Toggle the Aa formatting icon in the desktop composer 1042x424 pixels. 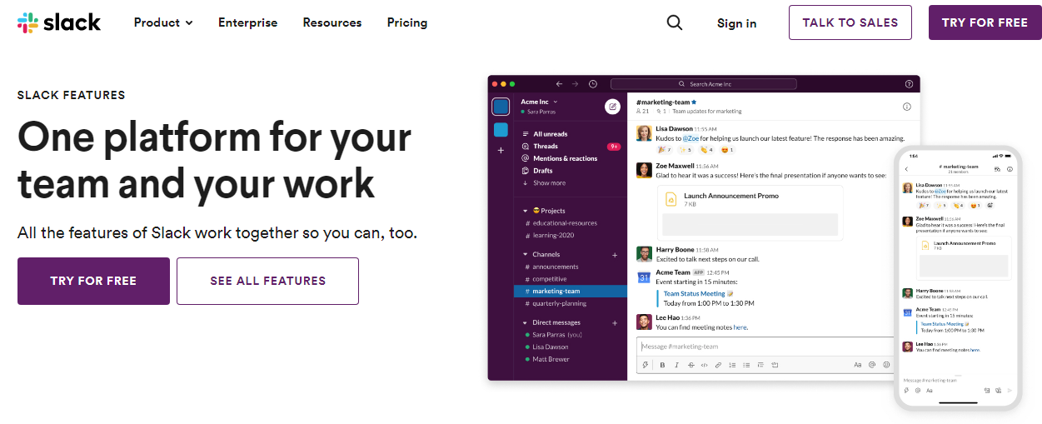pos(858,365)
